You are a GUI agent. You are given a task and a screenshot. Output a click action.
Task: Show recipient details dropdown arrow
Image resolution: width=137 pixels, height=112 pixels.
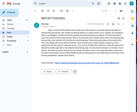tap(55, 27)
